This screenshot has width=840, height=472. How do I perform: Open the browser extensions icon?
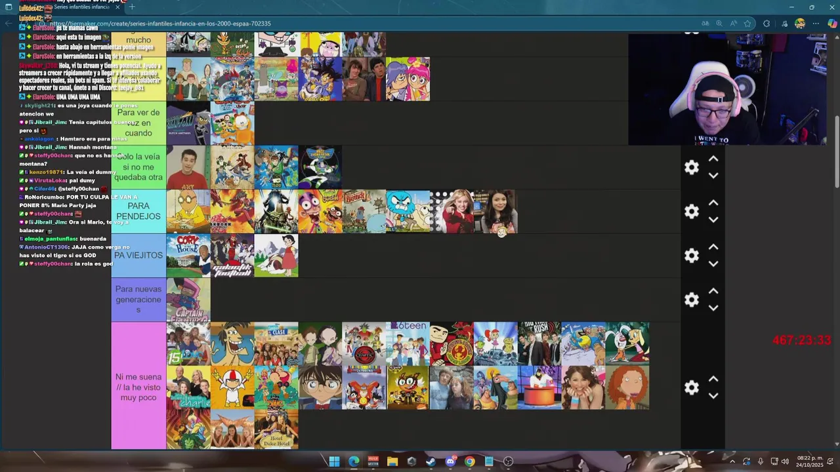coord(766,24)
